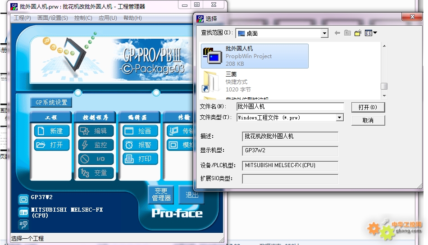
Task: Open GP系统设置 system settings
Action: click(x=51, y=102)
